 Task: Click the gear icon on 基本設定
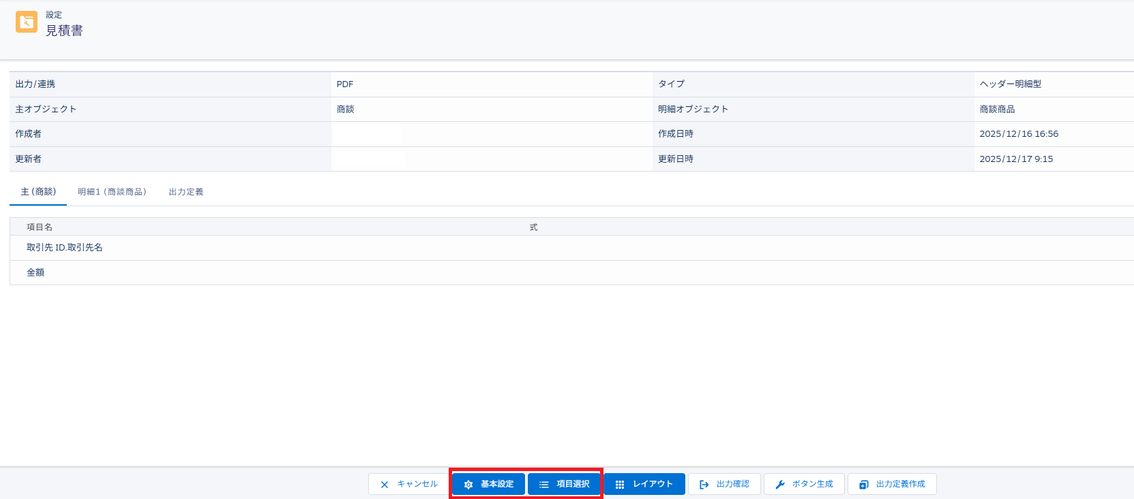tap(468, 485)
